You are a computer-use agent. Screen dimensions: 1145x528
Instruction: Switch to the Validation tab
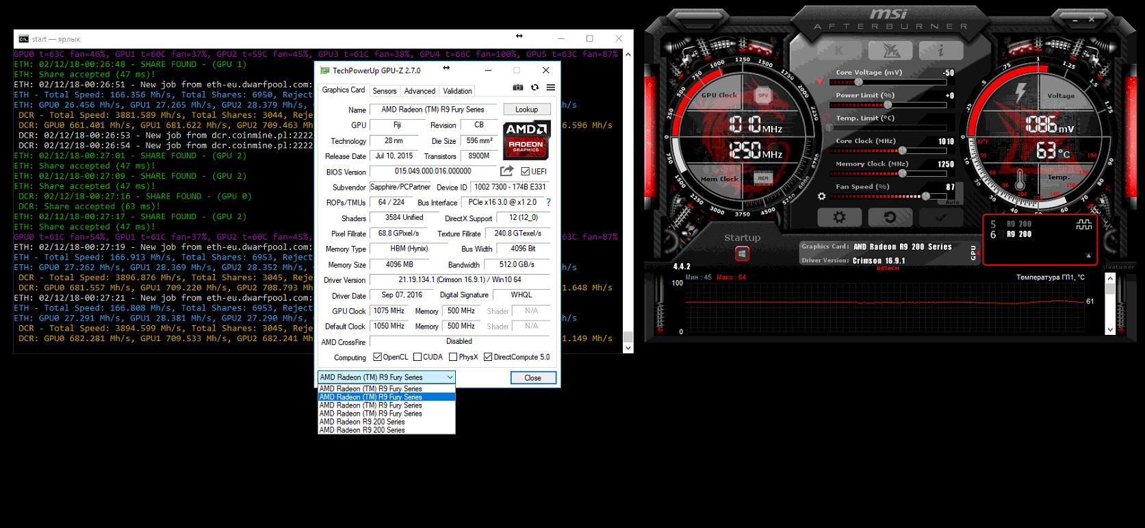click(x=457, y=91)
